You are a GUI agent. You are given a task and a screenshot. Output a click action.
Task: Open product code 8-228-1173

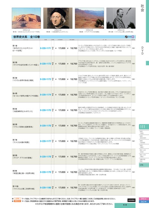[45, 79]
